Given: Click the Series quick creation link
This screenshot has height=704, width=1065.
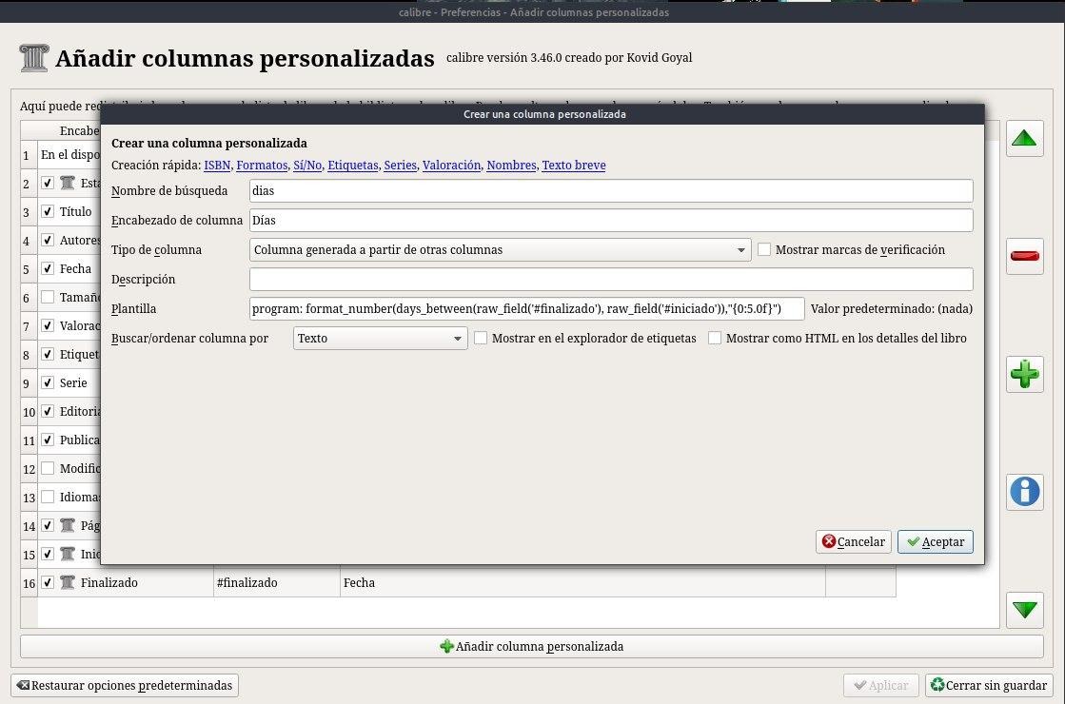Looking at the screenshot, I should [x=400, y=165].
